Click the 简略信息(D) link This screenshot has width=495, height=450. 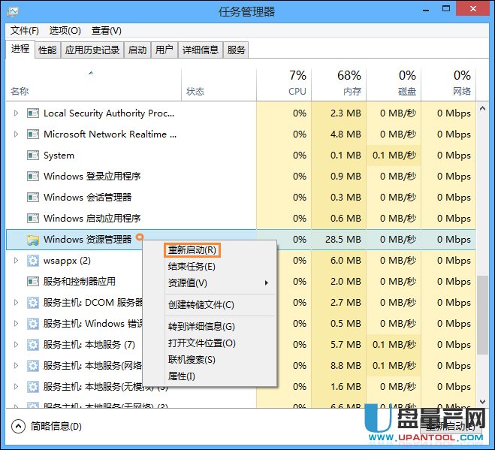coord(56,427)
